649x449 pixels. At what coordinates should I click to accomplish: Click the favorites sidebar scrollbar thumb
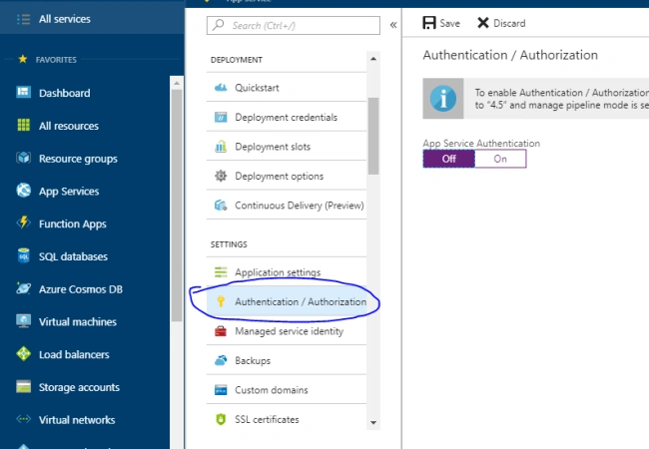coord(177,206)
